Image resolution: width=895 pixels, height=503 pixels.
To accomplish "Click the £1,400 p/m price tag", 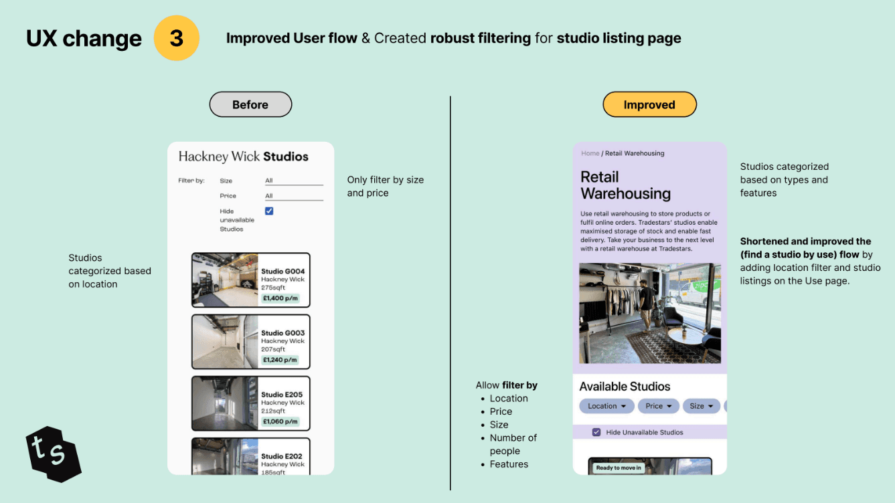I will 280,298.
